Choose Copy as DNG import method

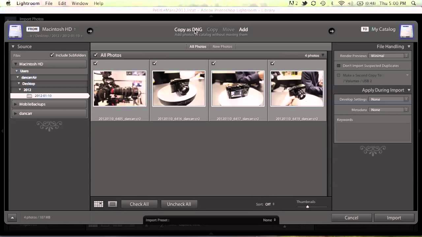click(188, 30)
